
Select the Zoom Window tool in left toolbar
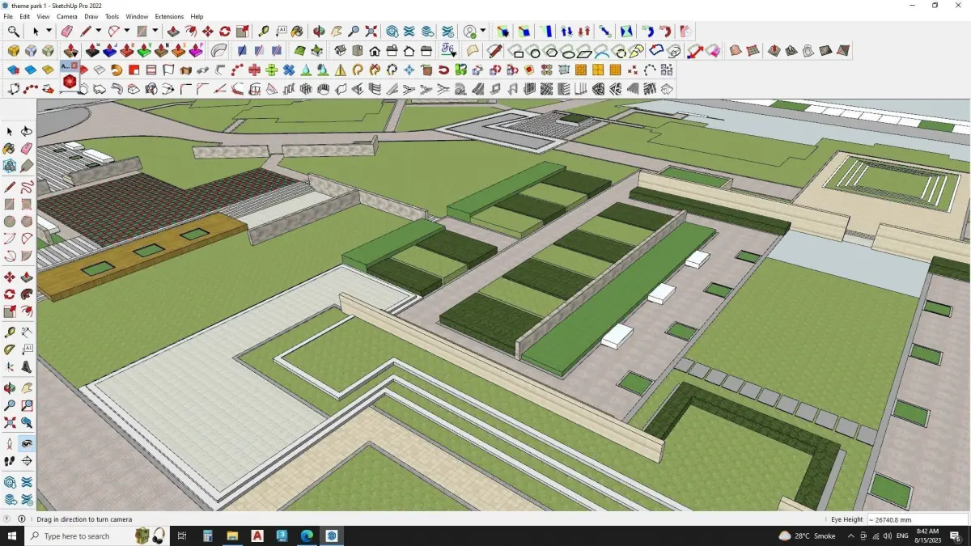27,404
